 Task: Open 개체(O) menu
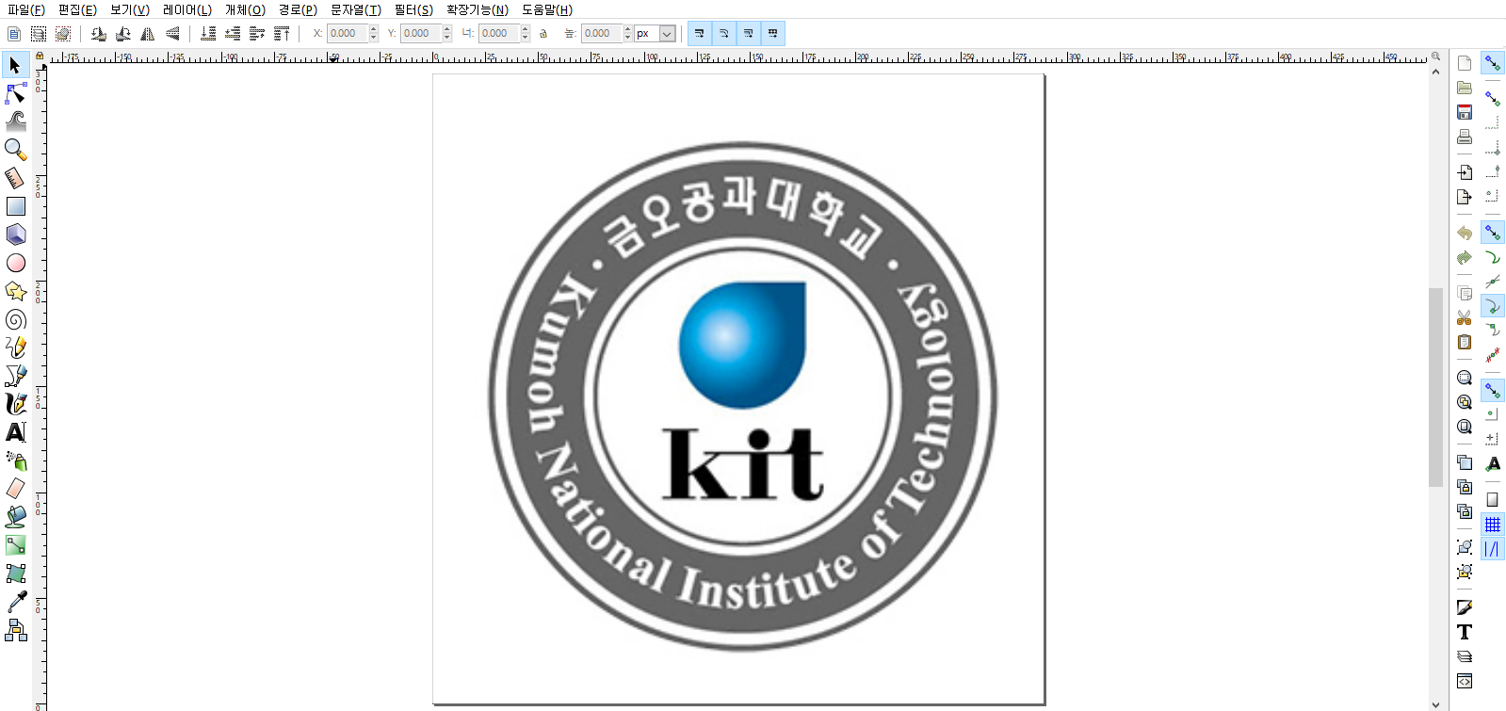(245, 9)
